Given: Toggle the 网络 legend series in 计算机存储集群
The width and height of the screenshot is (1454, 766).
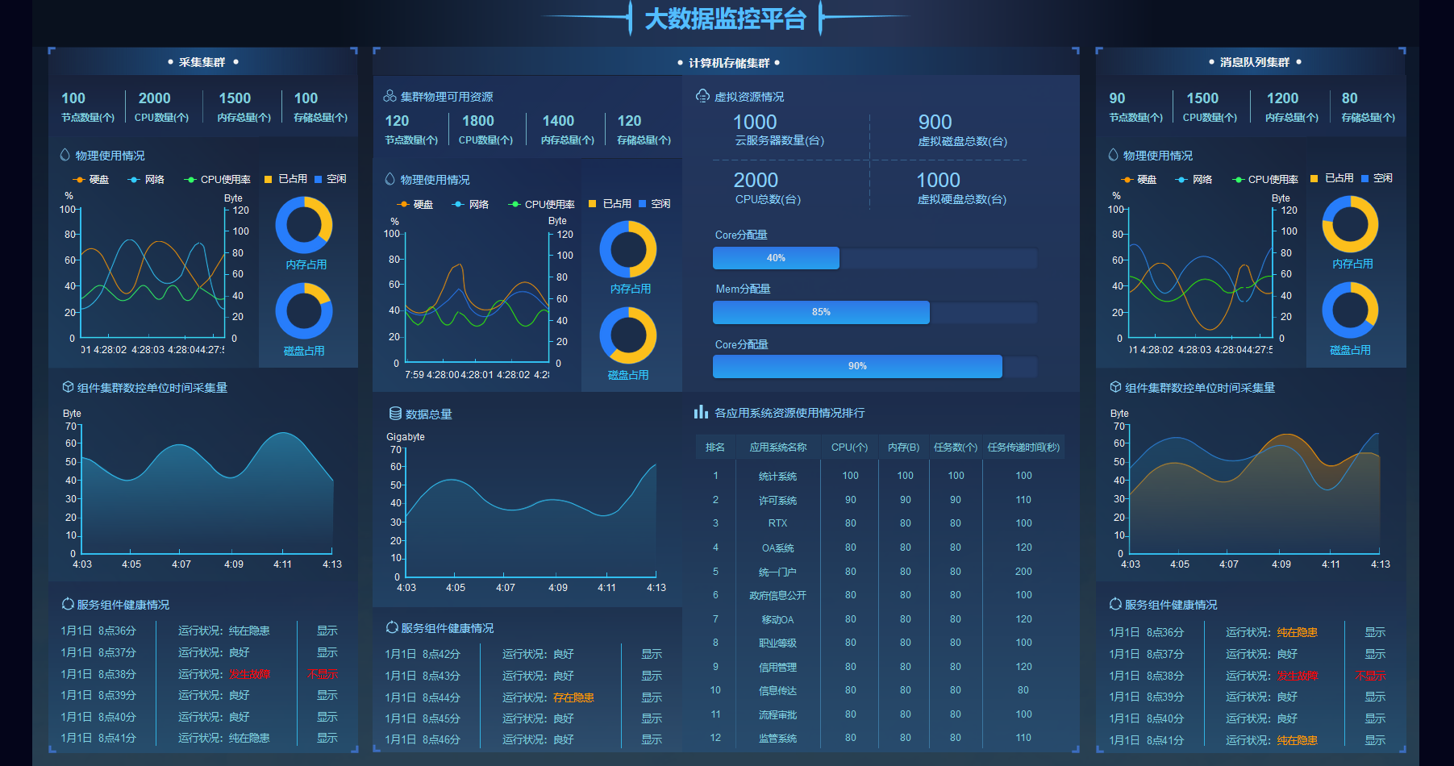Looking at the screenshot, I should click(470, 204).
